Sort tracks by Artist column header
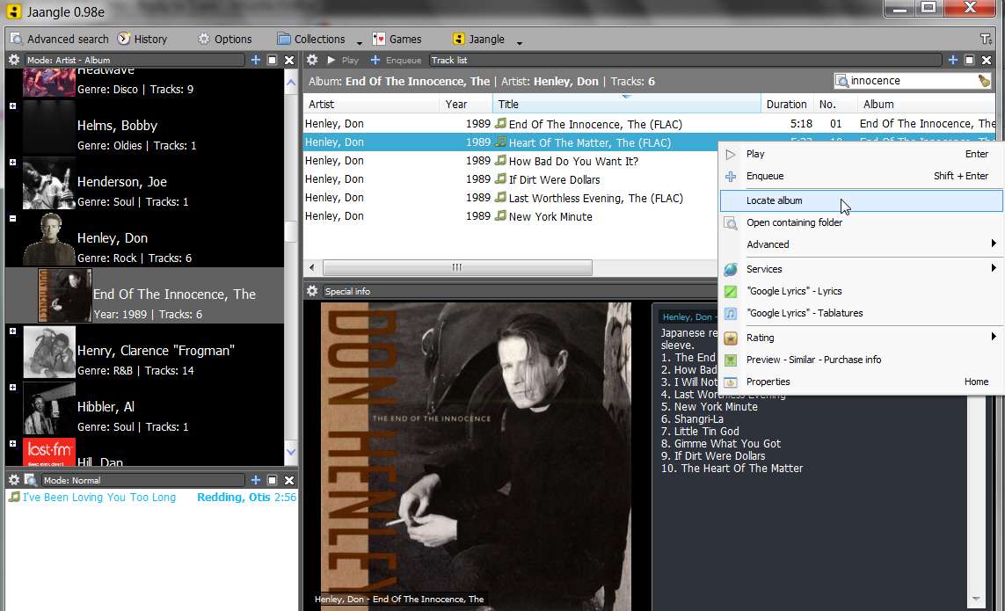The width and height of the screenshot is (1005, 611). coord(371,104)
